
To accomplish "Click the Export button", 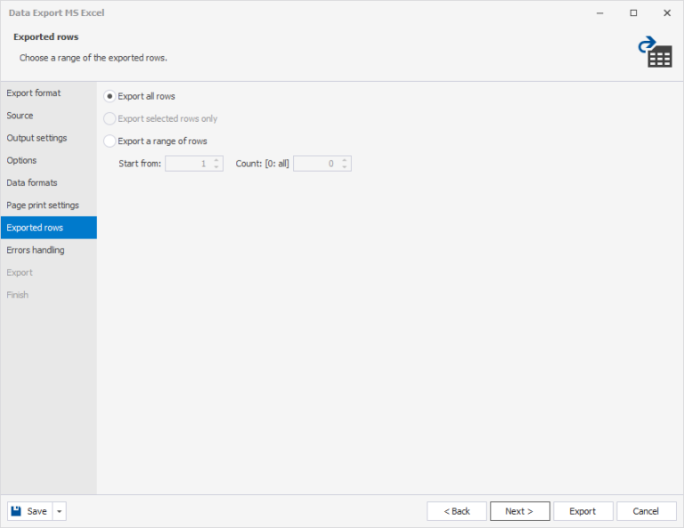I will tap(582, 511).
